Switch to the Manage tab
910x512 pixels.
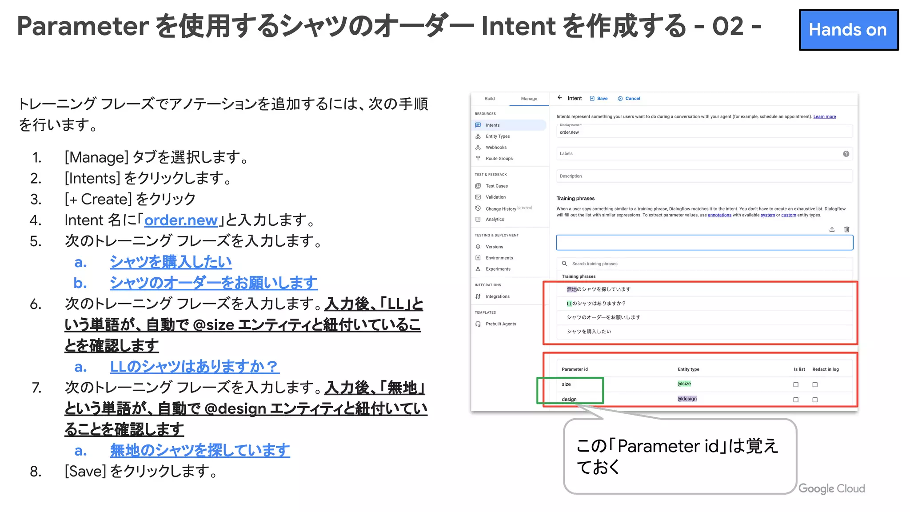529,99
